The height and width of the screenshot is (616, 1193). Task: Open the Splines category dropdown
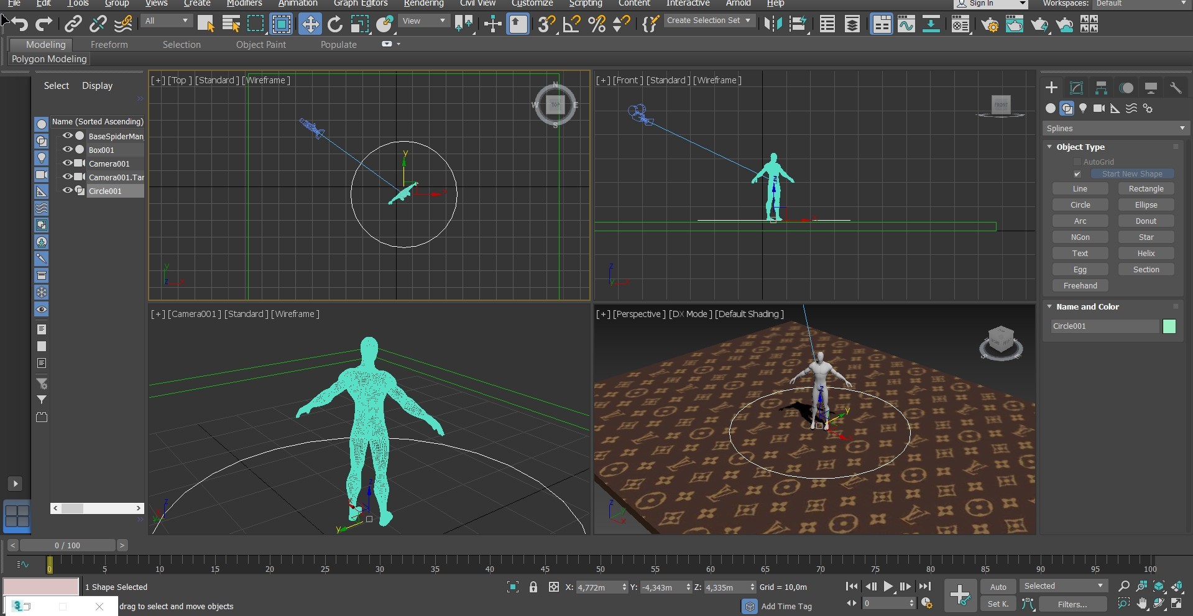tap(1115, 128)
